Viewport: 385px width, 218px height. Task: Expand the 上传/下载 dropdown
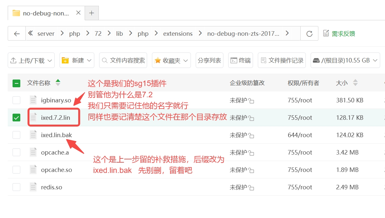31,60
